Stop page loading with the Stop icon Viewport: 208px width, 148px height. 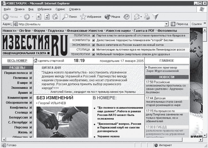(x=39, y=17)
